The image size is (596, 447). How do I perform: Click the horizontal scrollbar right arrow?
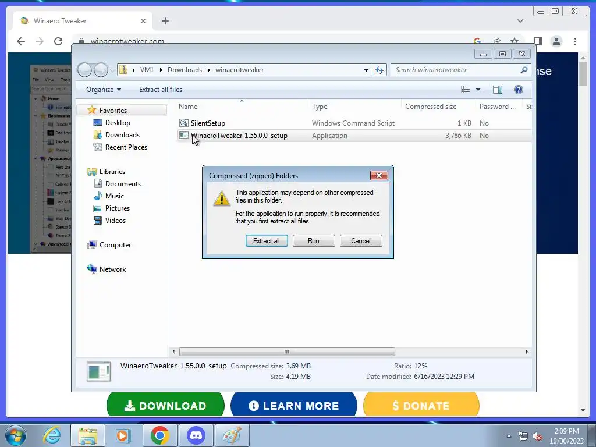pos(527,352)
